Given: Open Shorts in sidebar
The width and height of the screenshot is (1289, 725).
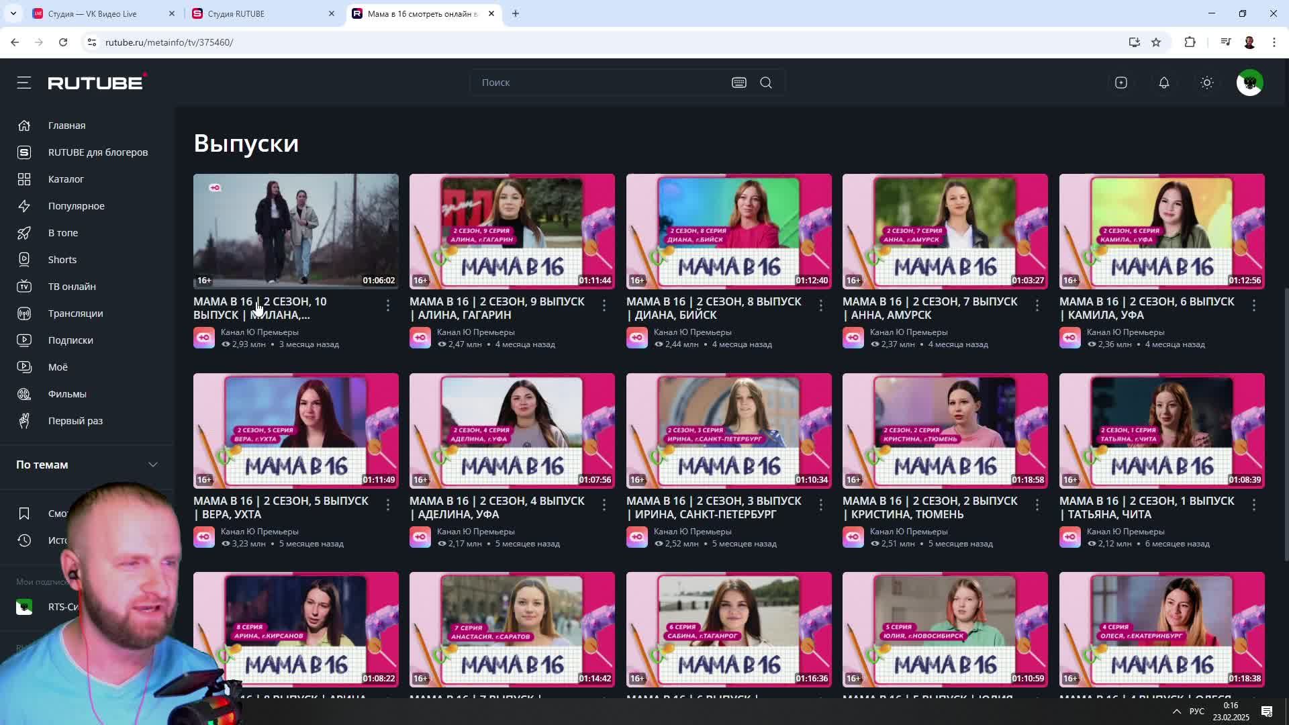Looking at the screenshot, I should tap(62, 260).
